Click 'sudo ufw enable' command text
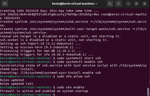This screenshot has width=150, height=96. coord(71,87)
